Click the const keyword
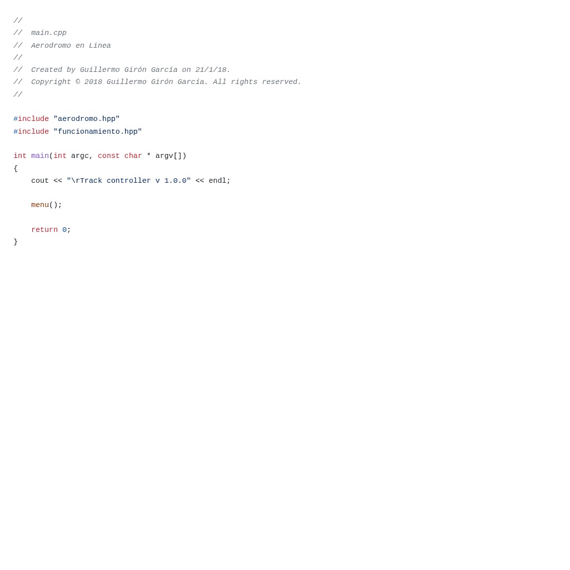This screenshot has height=570, width=570. click(109, 156)
